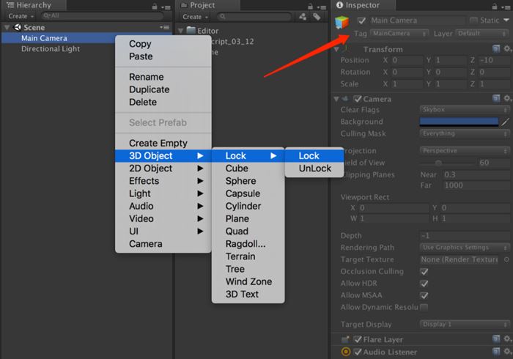
Task: Click the GameObject cube icon in Inspector
Action: coord(343,22)
